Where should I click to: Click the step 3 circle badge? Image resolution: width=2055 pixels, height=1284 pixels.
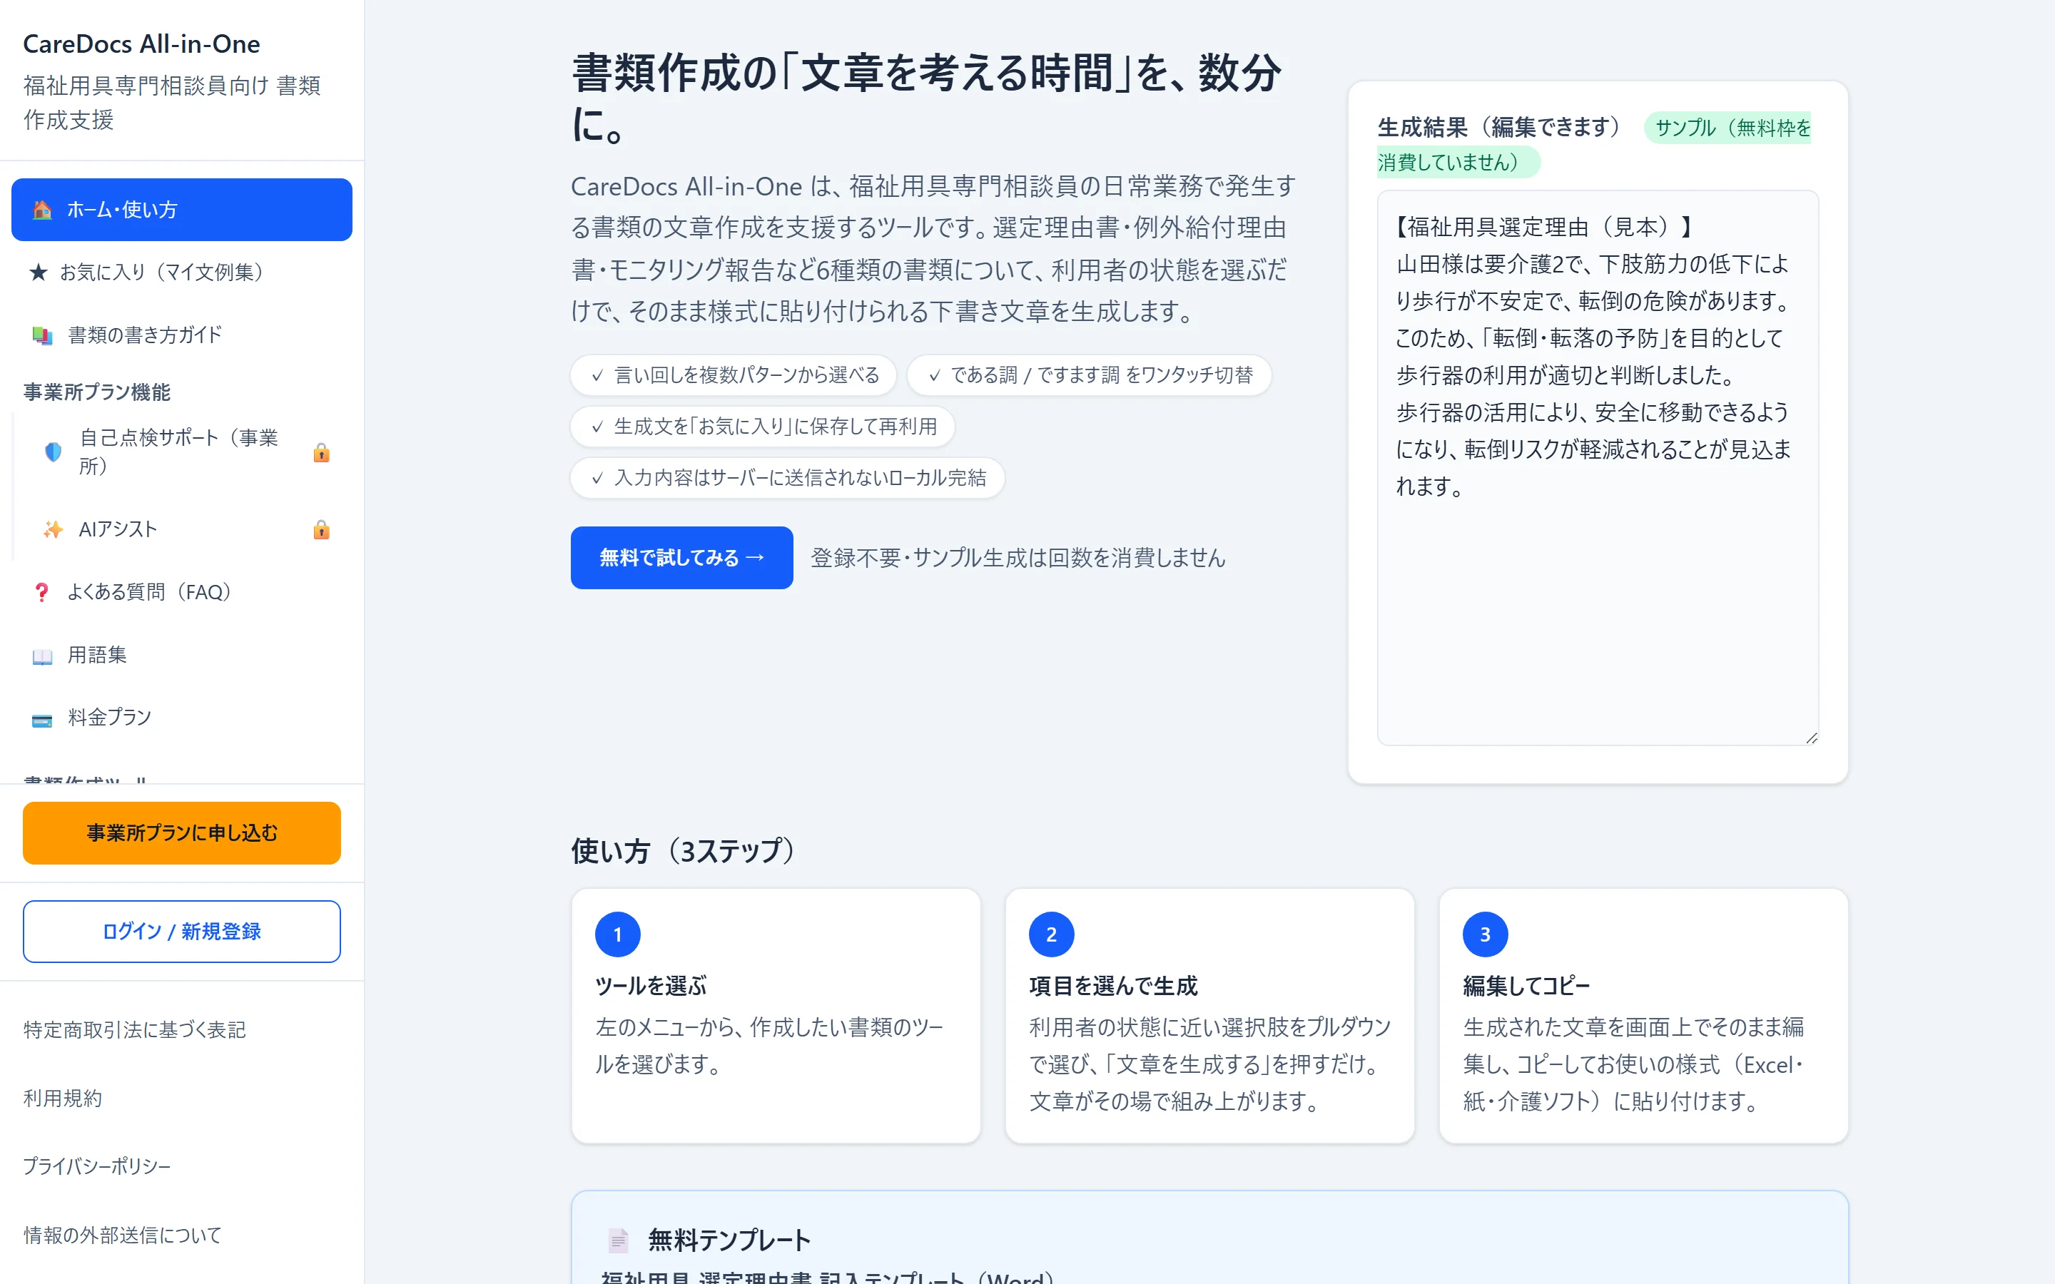pyautogui.click(x=1485, y=935)
